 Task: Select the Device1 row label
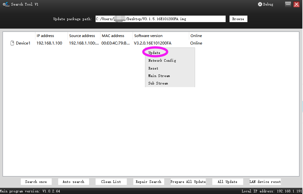[x=23, y=43]
